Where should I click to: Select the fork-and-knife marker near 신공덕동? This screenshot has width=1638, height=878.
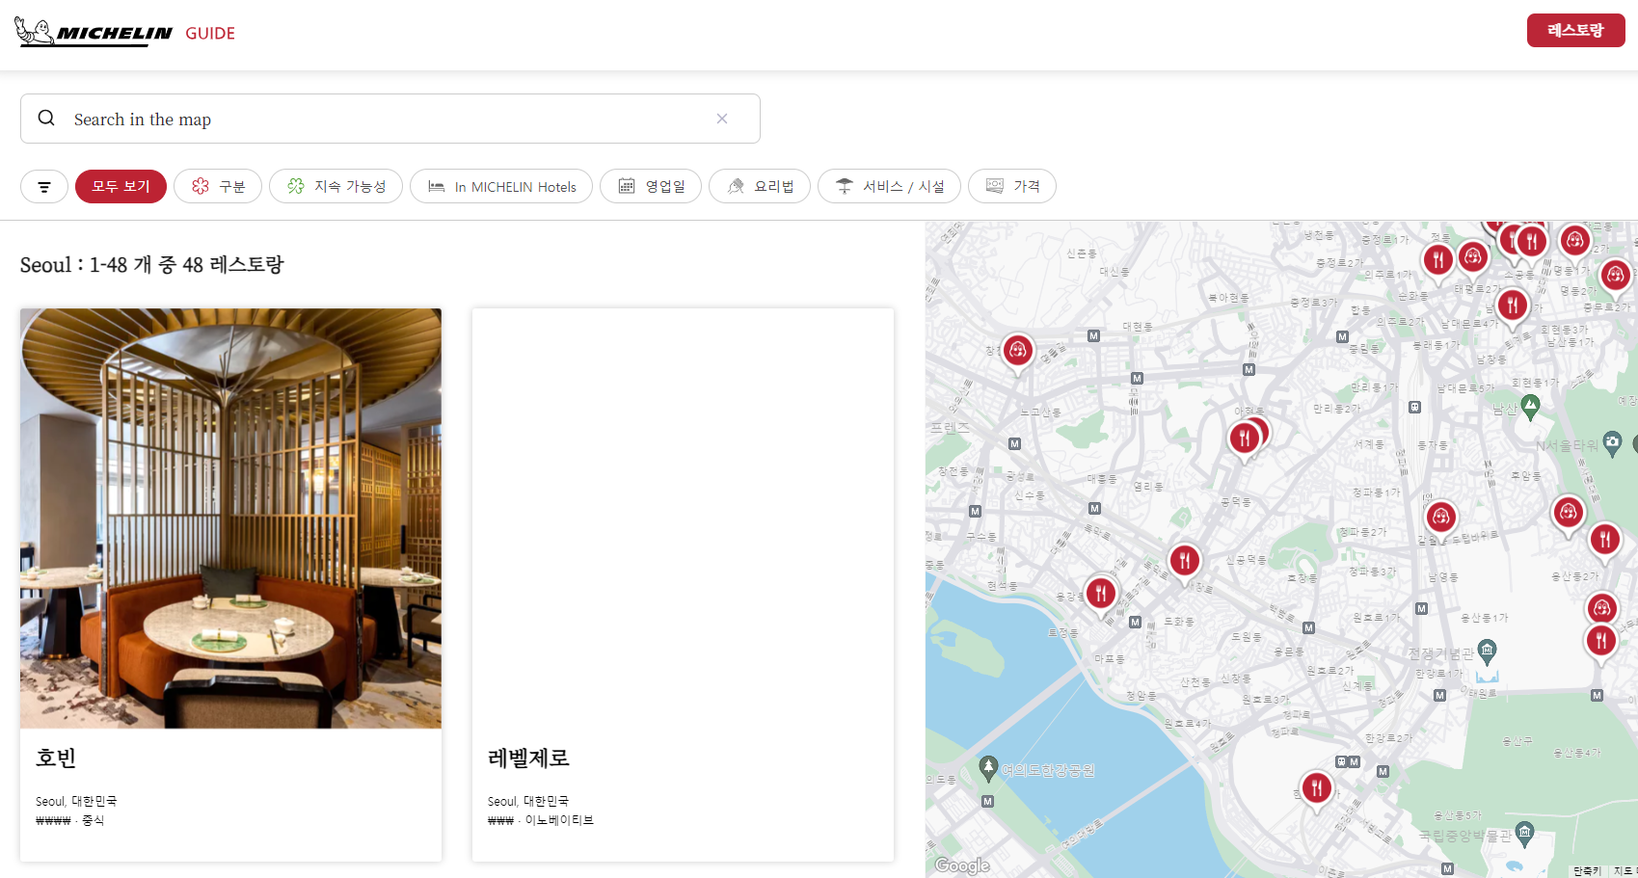[1185, 560]
